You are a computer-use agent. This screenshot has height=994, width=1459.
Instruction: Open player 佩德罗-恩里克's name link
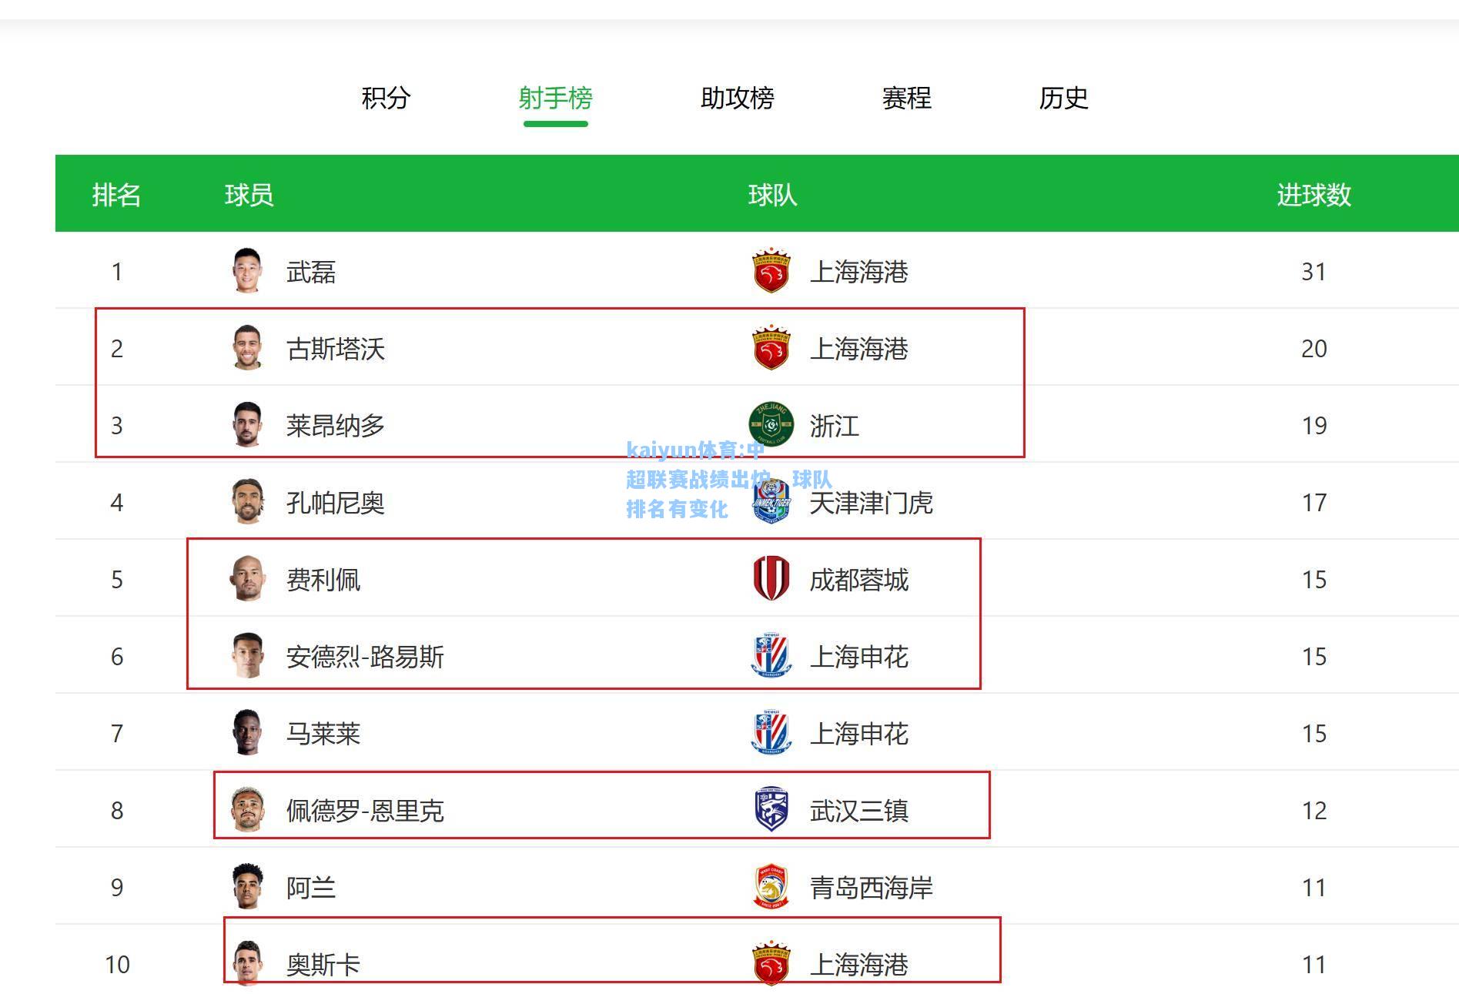click(x=365, y=811)
